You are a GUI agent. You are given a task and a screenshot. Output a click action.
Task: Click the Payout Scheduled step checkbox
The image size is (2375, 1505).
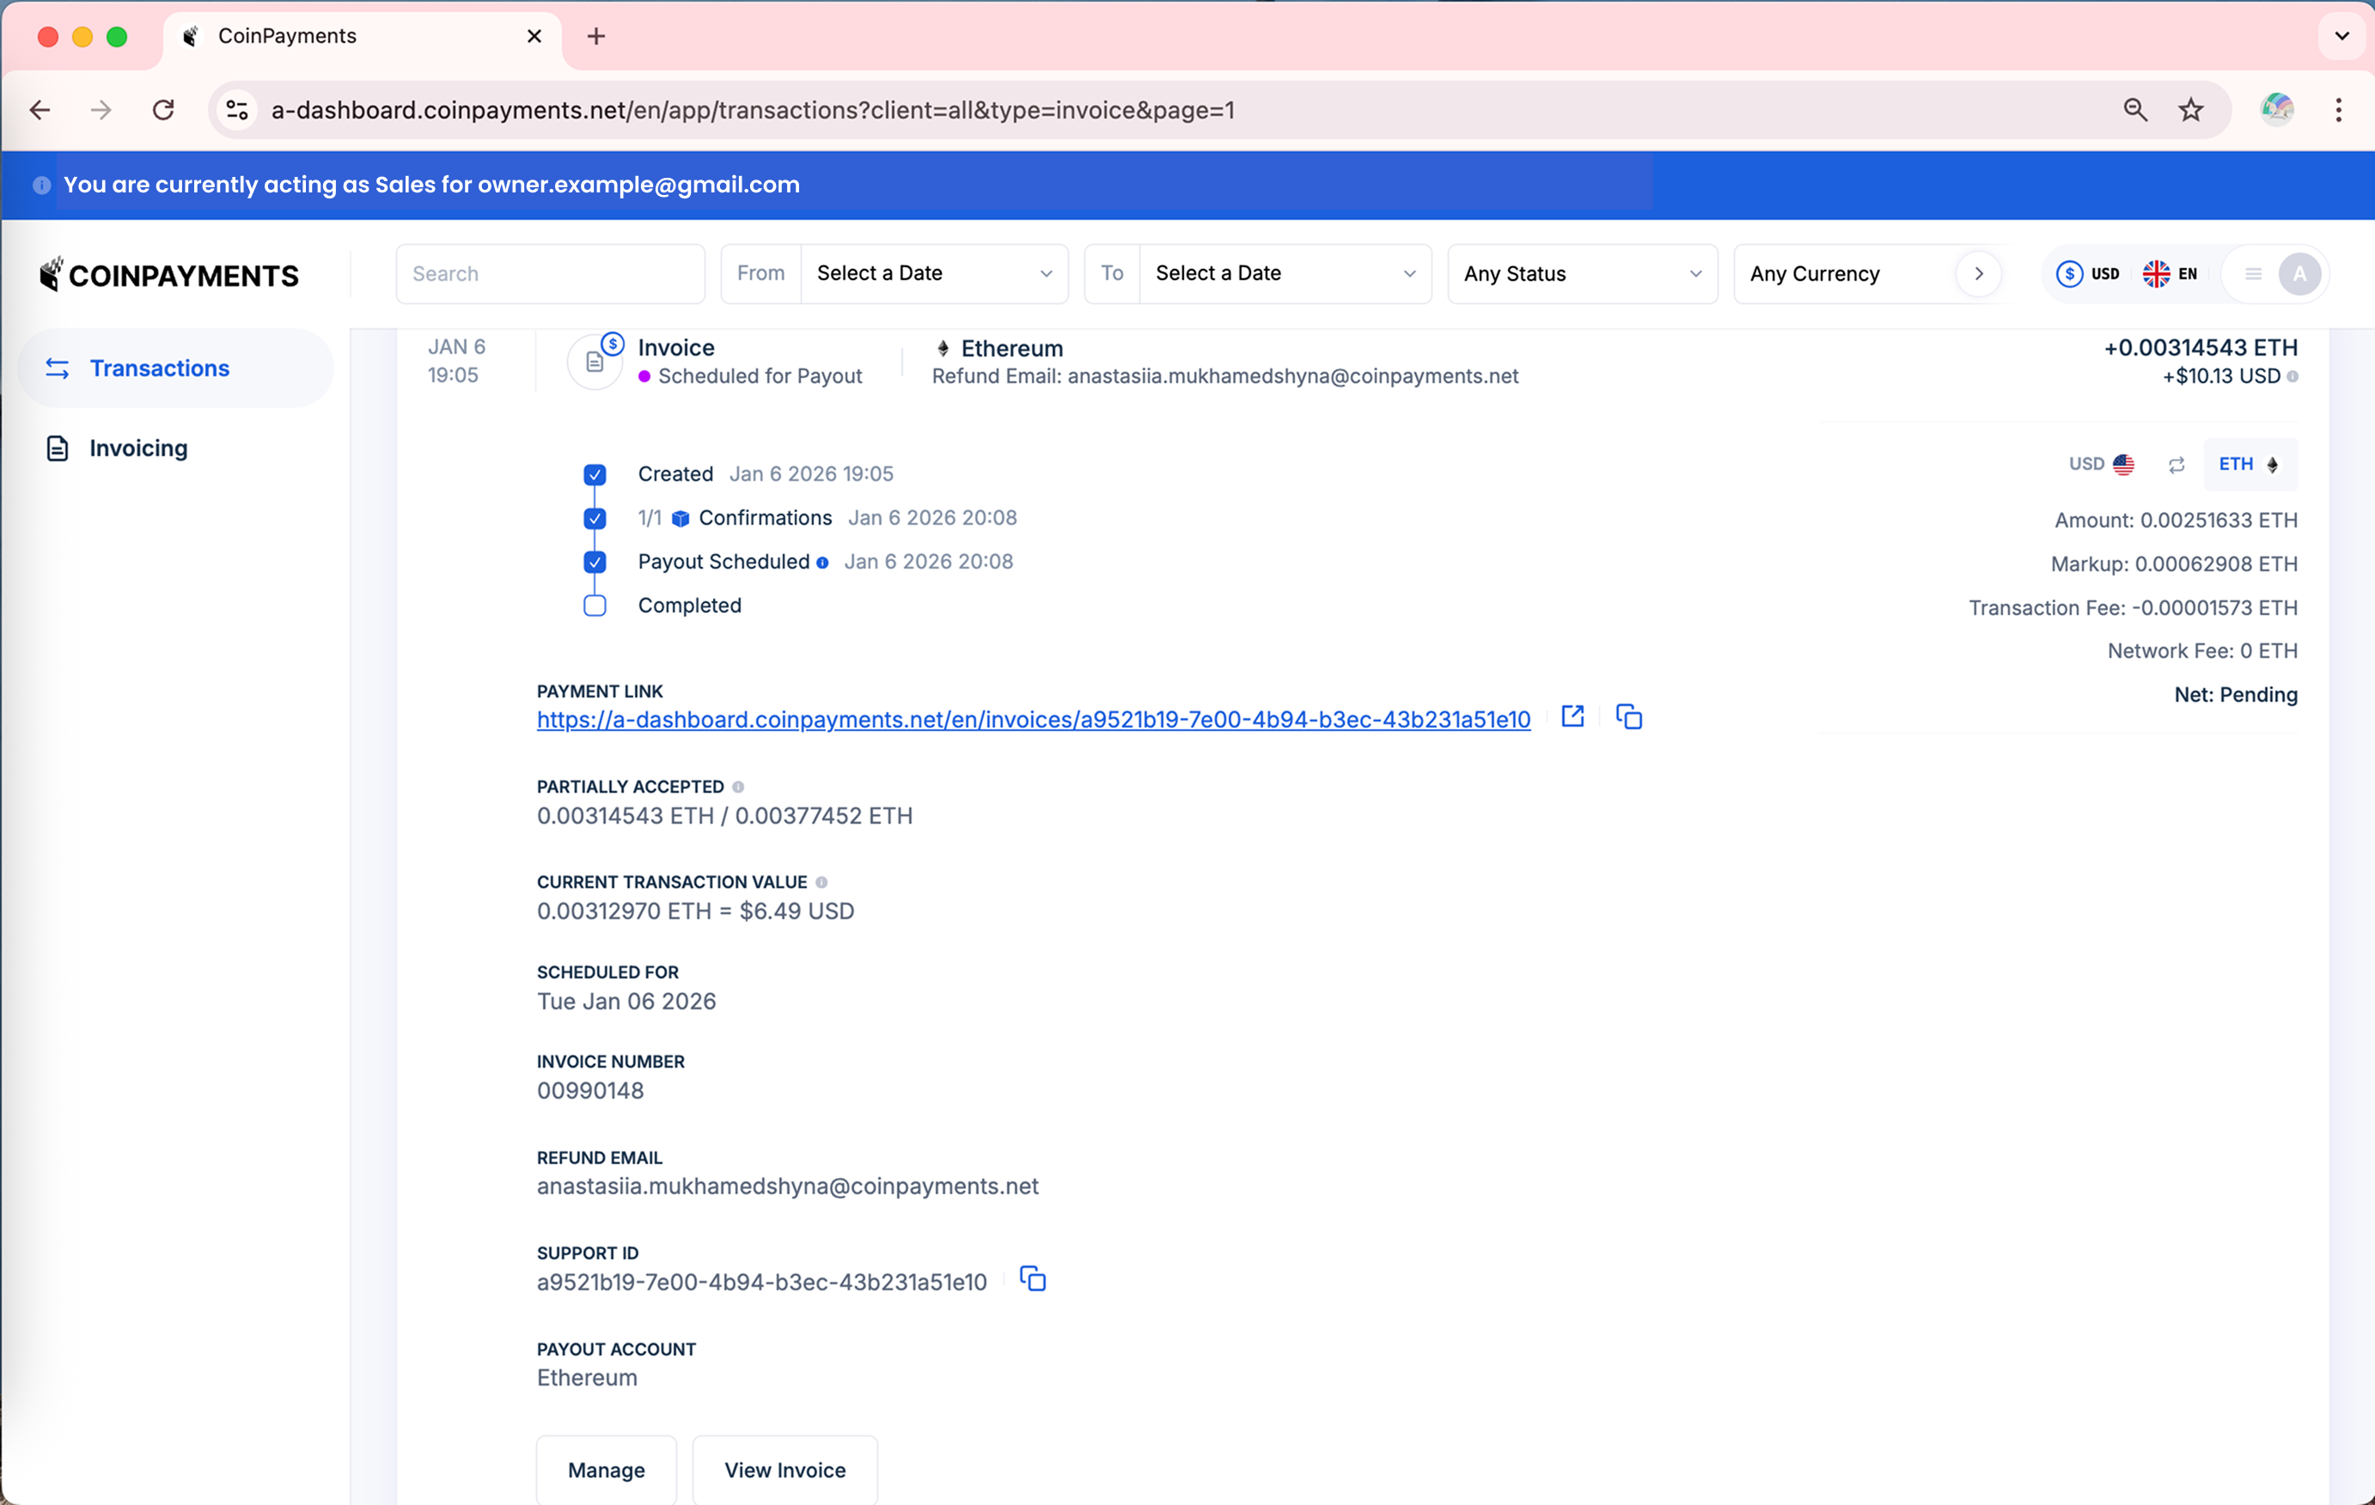click(595, 562)
